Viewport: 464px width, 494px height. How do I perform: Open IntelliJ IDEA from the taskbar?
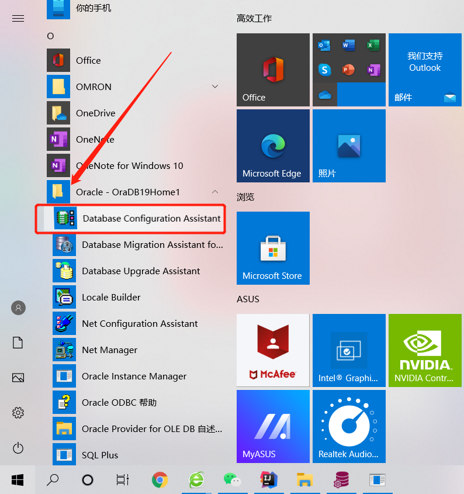pyautogui.click(x=268, y=480)
